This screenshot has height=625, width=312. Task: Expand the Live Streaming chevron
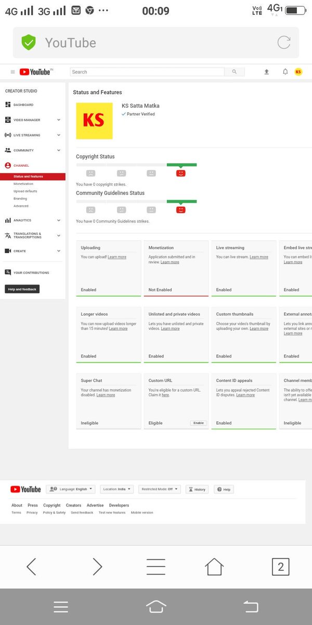(x=59, y=135)
